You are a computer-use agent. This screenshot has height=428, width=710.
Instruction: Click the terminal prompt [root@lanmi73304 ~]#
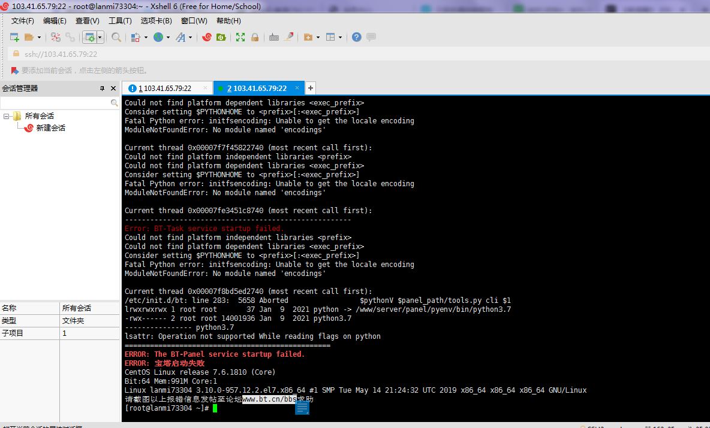click(x=167, y=408)
